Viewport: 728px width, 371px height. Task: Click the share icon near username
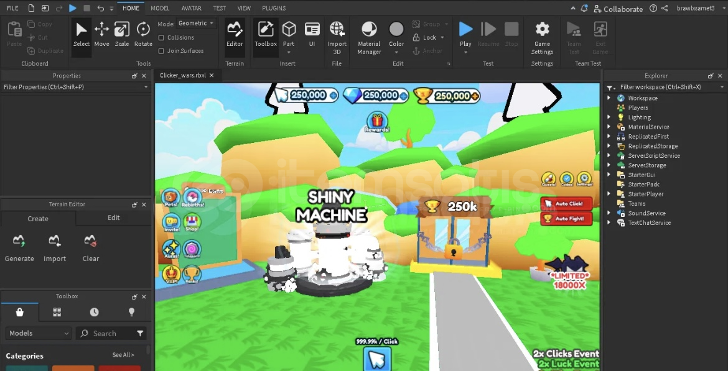(x=665, y=8)
